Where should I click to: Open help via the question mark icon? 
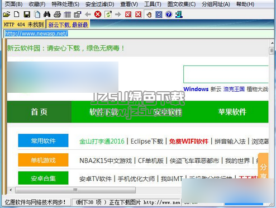click(x=169, y=15)
